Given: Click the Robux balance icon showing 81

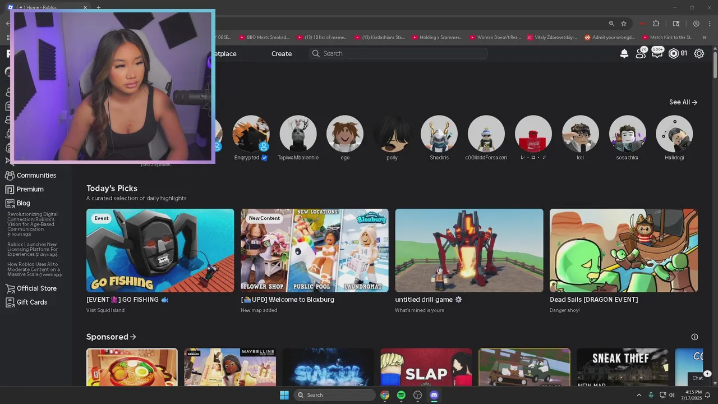Looking at the screenshot, I should pyautogui.click(x=674, y=53).
